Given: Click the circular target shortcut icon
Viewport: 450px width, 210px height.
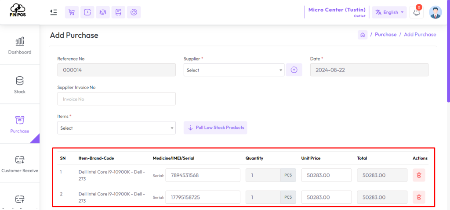Looking at the screenshot, I should pyautogui.click(x=134, y=12).
